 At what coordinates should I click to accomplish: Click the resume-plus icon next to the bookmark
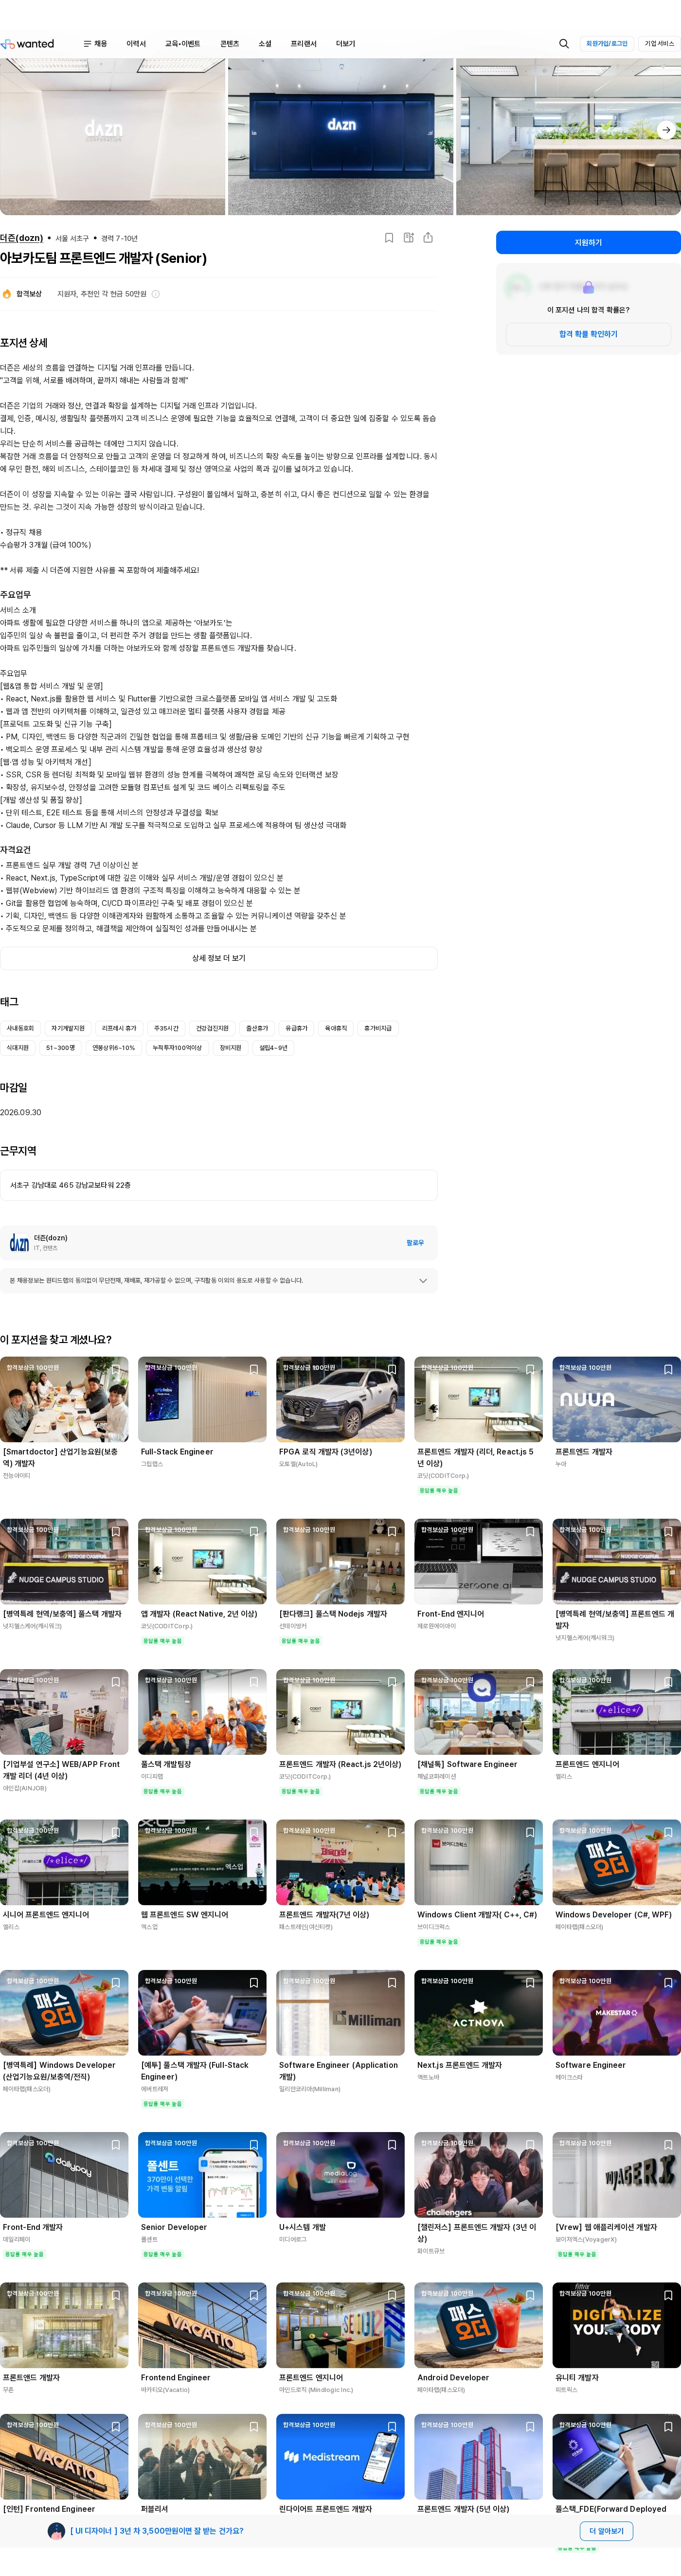tap(409, 238)
